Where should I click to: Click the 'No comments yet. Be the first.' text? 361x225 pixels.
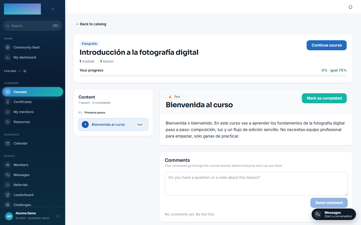[x=190, y=214]
